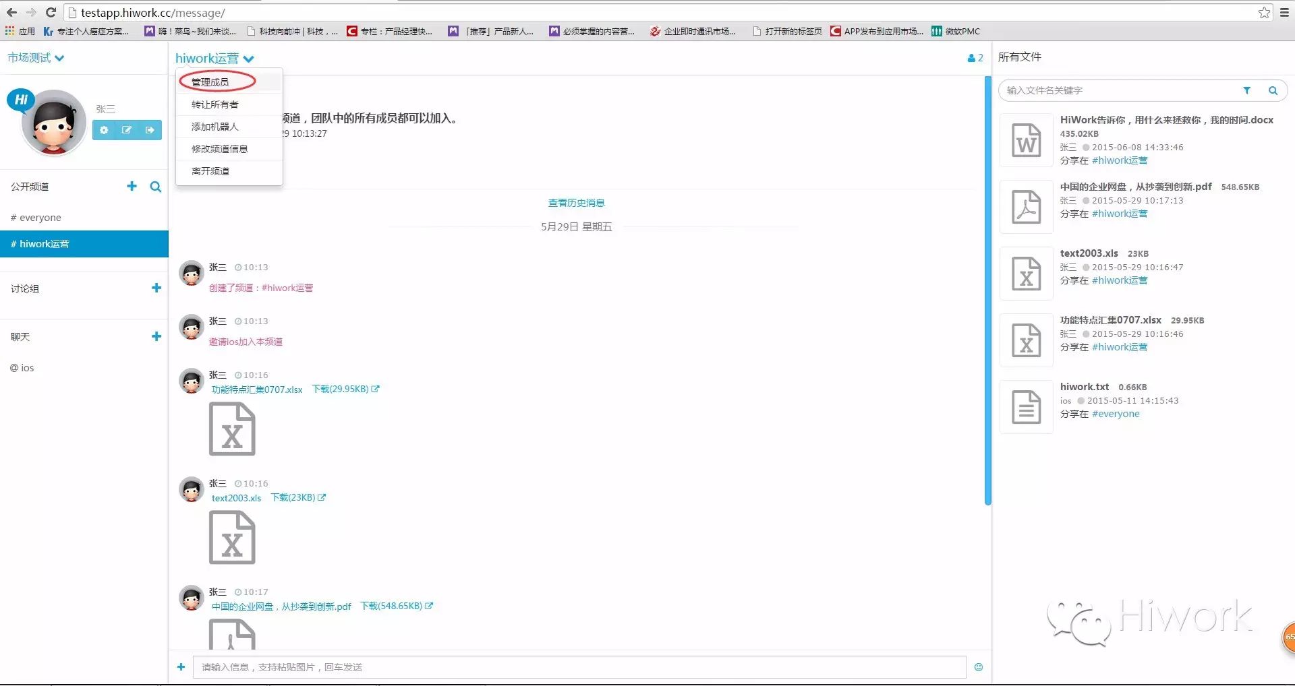Click the chat vertical scrollbar
This screenshot has width=1295, height=686.
[x=987, y=291]
